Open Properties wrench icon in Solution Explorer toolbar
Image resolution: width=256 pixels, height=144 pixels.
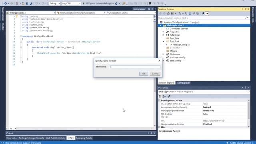pyautogui.click(x=203, y=14)
